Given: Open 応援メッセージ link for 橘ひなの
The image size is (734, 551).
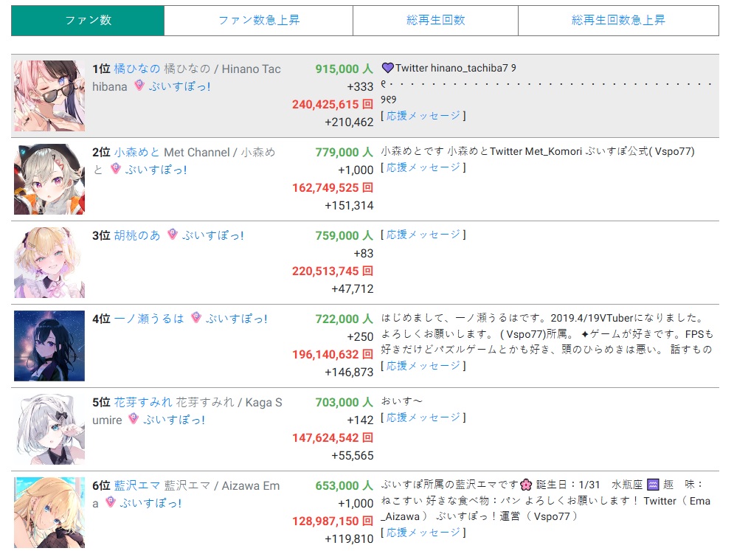Looking at the screenshot, I should [423, 116].
